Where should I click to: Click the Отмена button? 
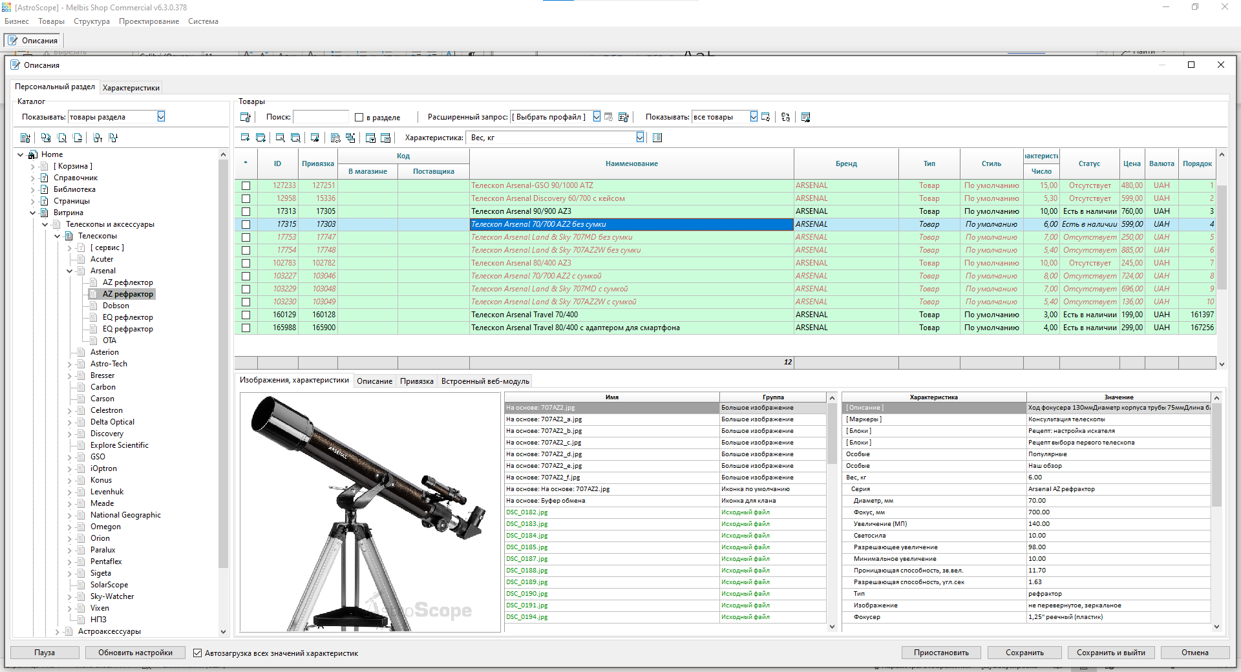[x=1195, y=653]
